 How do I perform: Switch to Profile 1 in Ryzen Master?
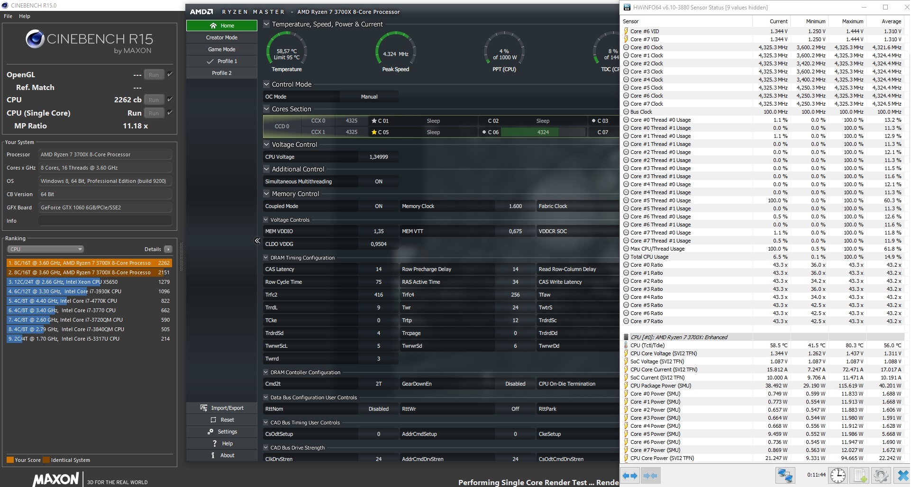(222, 61)
